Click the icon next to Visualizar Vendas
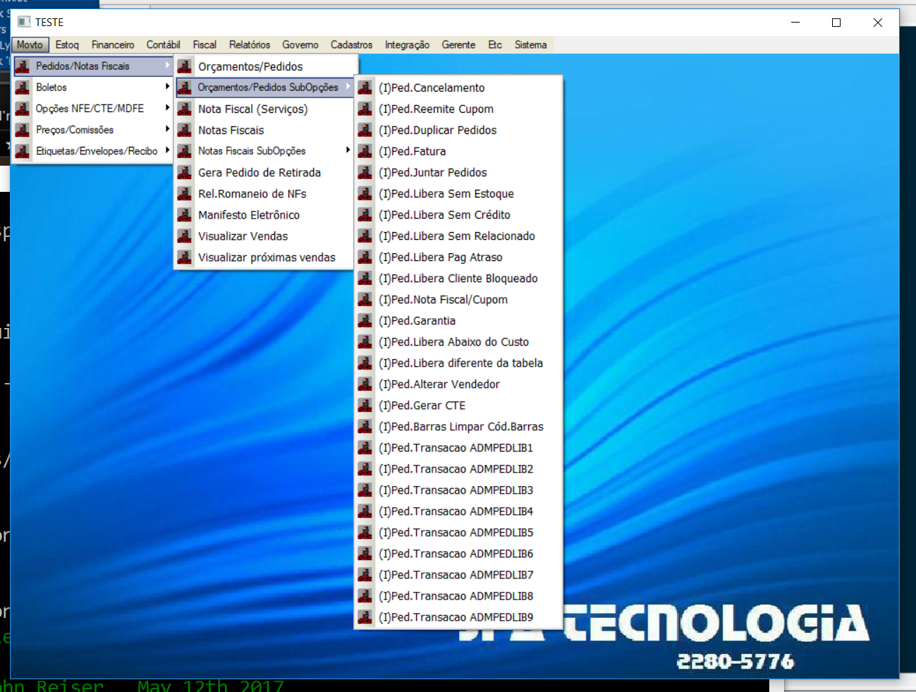Image resolution: width=916 pixels, height=692 pixels. (185, 236)
